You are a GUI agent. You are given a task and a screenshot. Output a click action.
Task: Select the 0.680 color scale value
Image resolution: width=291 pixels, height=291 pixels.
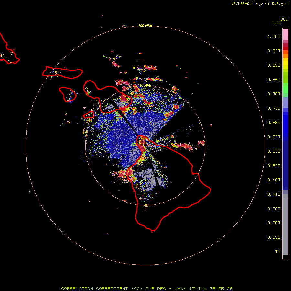pos(274,123)
